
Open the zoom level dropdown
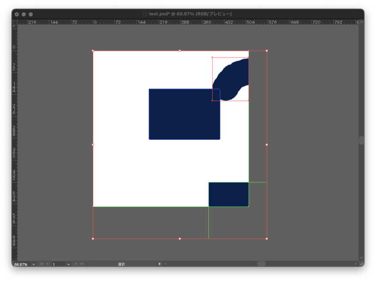[33, 264]
